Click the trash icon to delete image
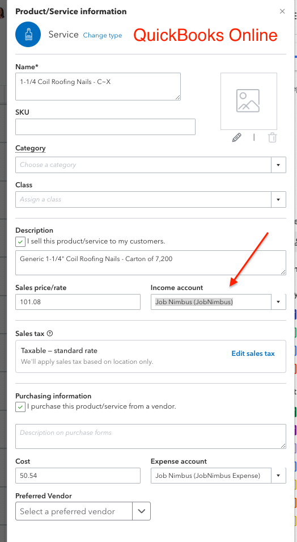This screenshot has height=542, width=297. 273,137
